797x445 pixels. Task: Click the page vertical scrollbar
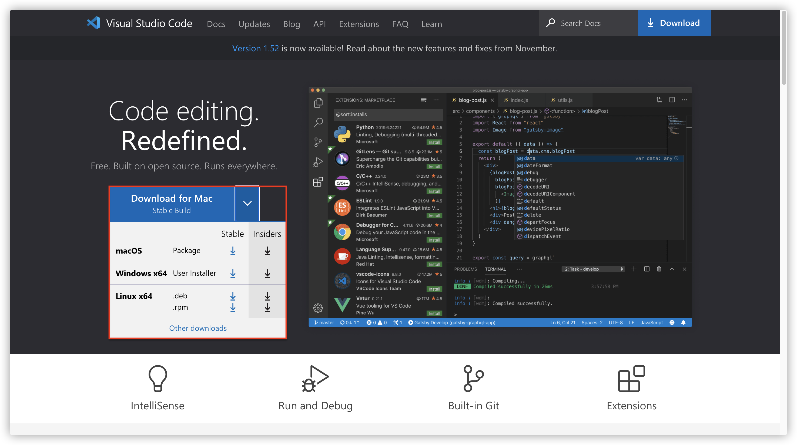[x=784, y=49]
